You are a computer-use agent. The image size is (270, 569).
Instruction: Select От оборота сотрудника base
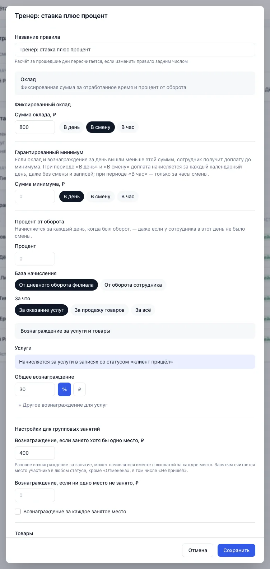pyautogui.click(x=133, y=285)
